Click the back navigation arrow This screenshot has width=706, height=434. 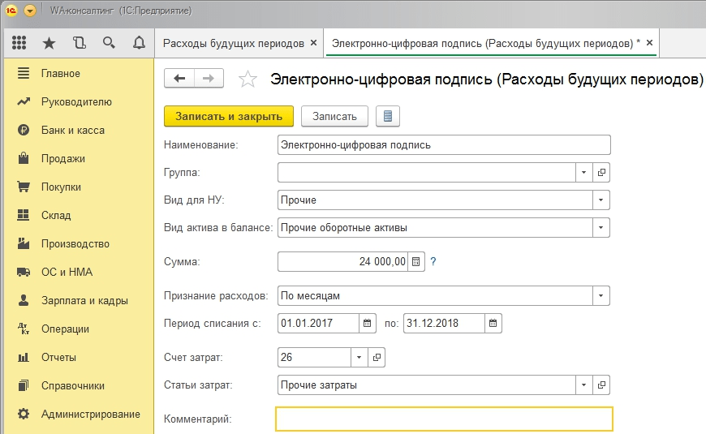click(179, 78)
